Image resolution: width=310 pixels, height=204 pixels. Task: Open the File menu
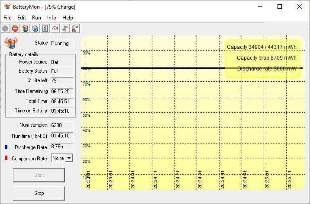pyautogui.click(x=7, y=18)
